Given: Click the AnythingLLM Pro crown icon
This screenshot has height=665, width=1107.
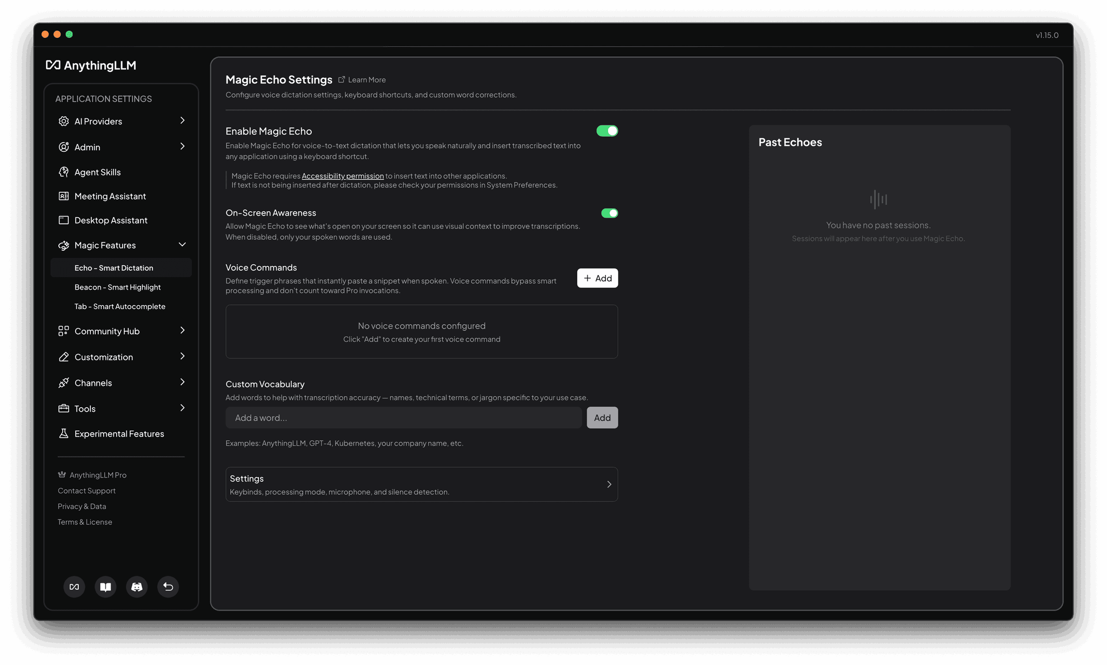Looking at the screenshot, I should point(62,475).
